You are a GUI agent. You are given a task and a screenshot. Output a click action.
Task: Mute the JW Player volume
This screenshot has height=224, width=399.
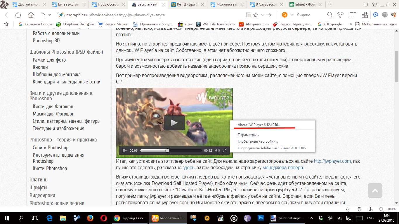click(x=217, y=150)
